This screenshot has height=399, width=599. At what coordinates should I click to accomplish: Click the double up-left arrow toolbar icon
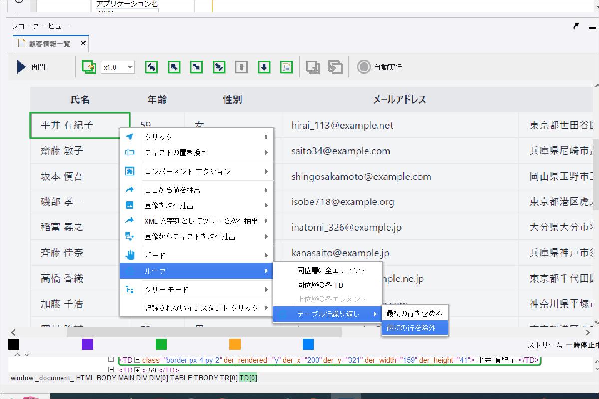(x=151, y=67)
